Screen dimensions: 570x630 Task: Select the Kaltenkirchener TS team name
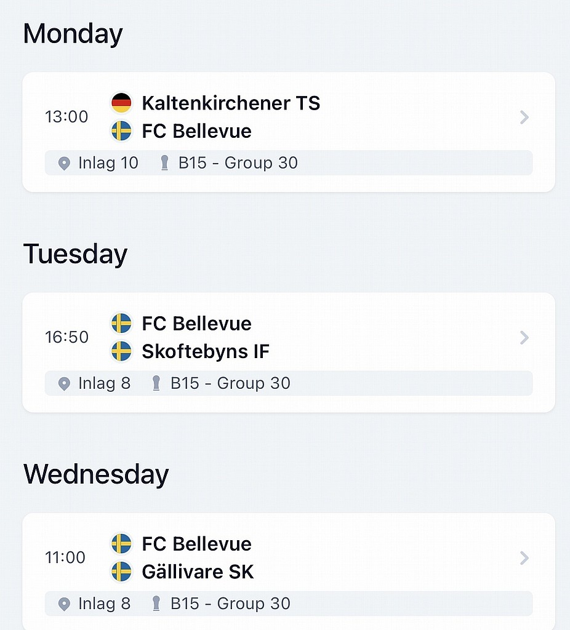(231, 103)
